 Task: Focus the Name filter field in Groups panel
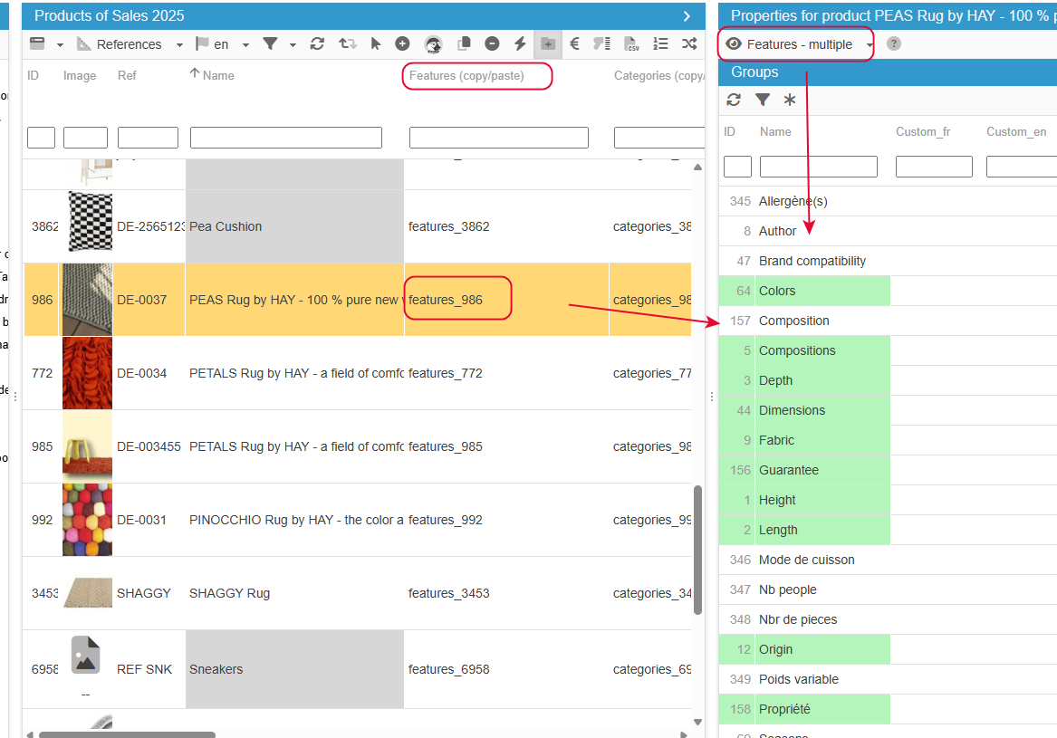pyautogui.click(x=819, y=167)
